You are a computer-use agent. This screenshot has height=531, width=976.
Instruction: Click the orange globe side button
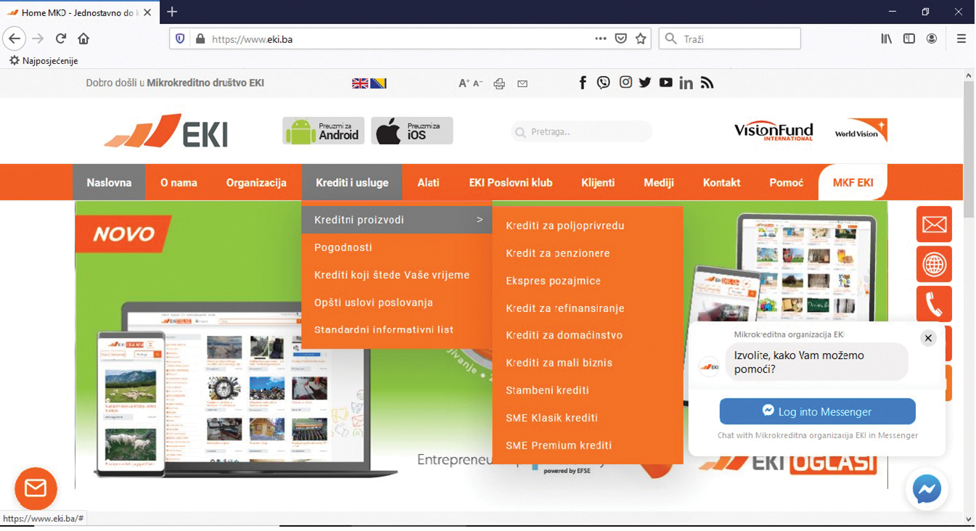click(934, 264)
